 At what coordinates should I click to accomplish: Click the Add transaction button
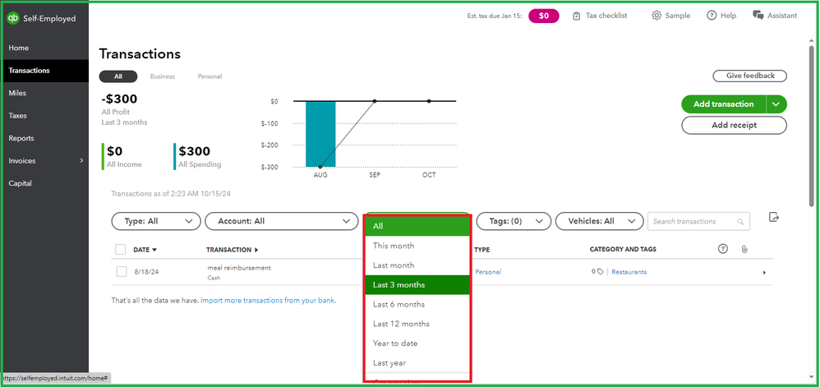pos(724,104)
